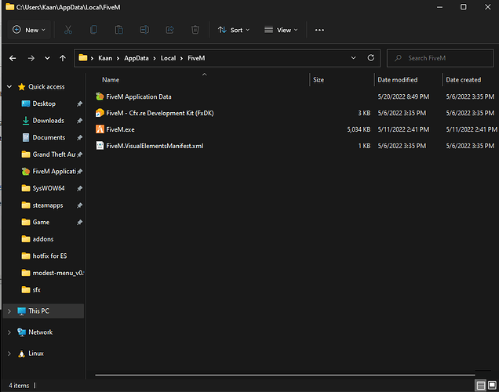Screen dimensions: 499x392
Task: Click the Copy icon in toolbar
Action: [93, 30]
